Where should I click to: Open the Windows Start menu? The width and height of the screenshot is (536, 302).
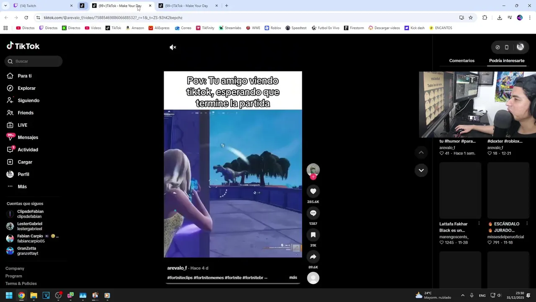coord(9,295)
